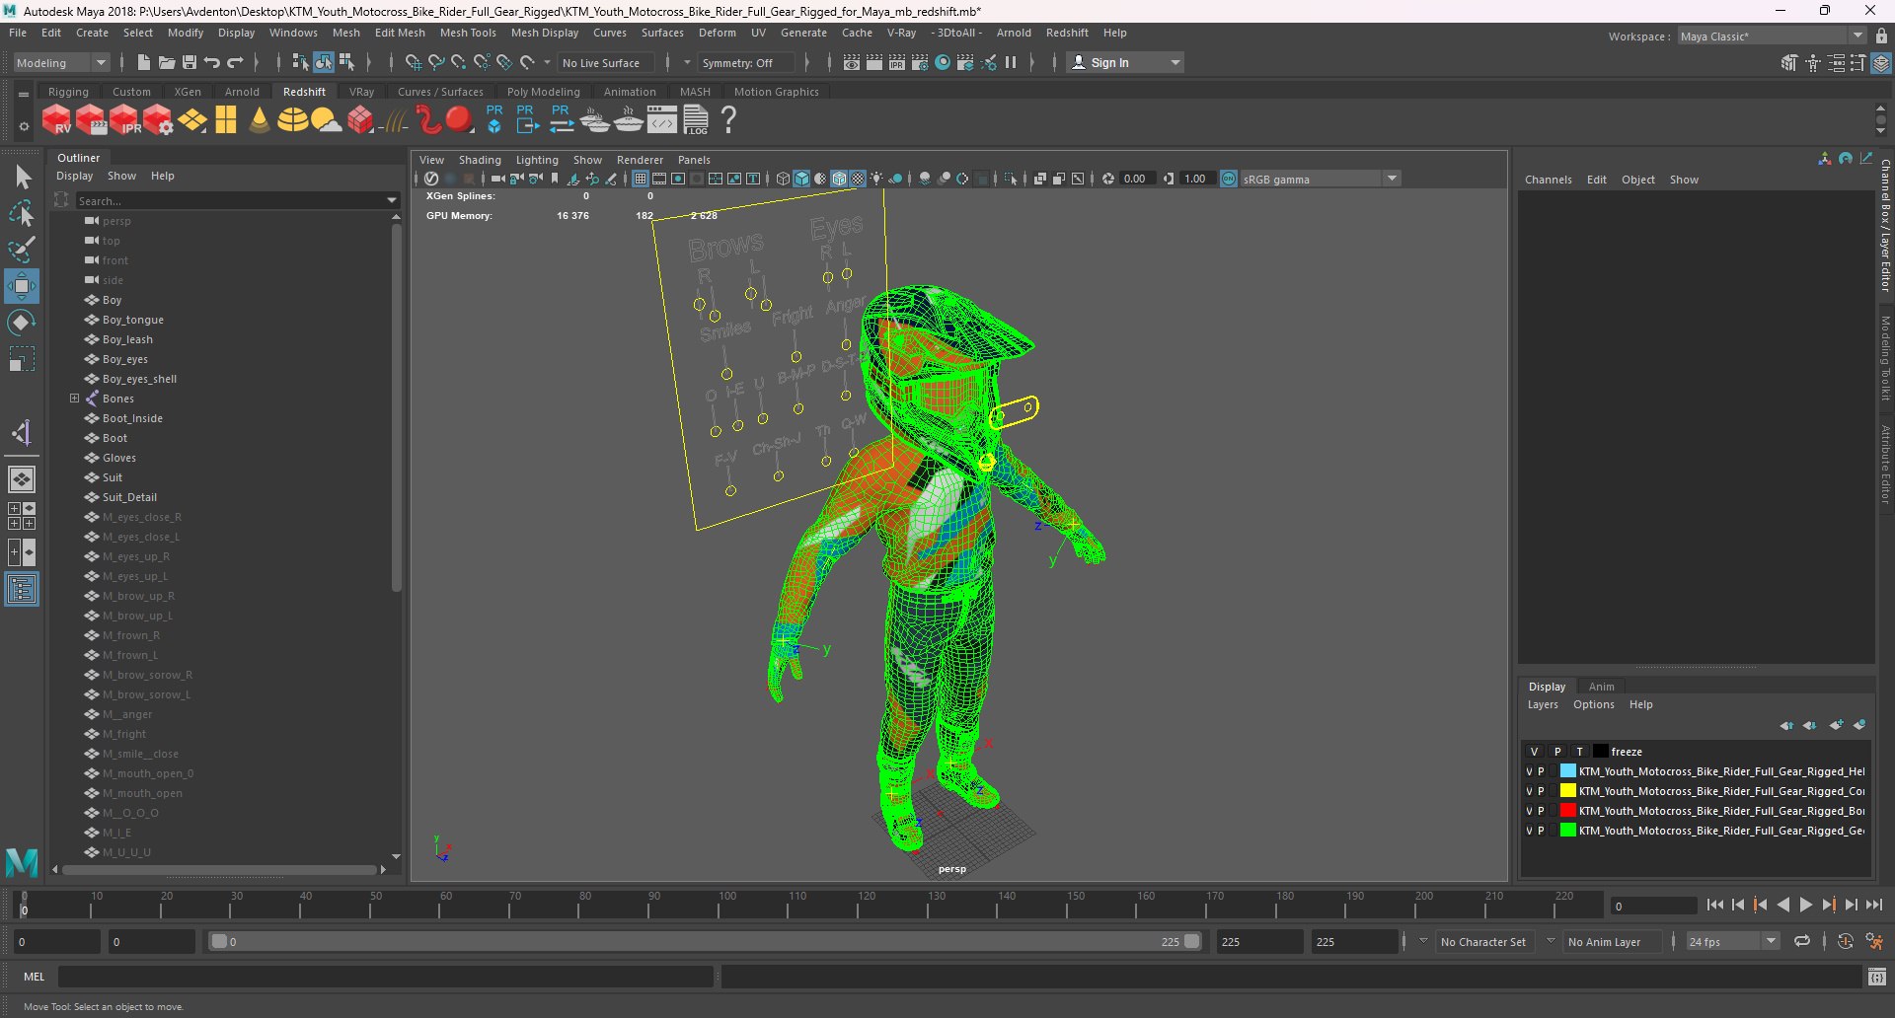Open Outliner search filter dropdown arrow
This screenshot has height=1018, width=1895.
[x=392, y=200]
